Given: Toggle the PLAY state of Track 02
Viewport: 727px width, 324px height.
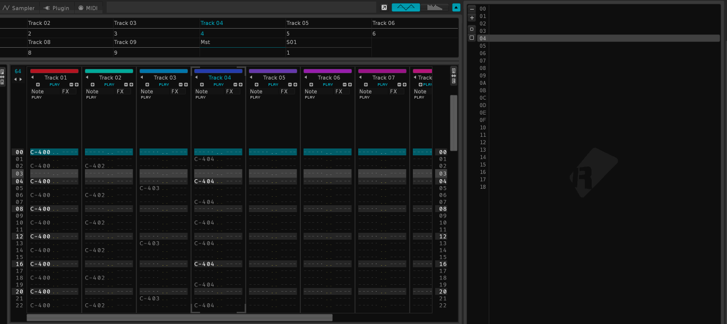Looking at the screenshot, I should coord(109,84).
